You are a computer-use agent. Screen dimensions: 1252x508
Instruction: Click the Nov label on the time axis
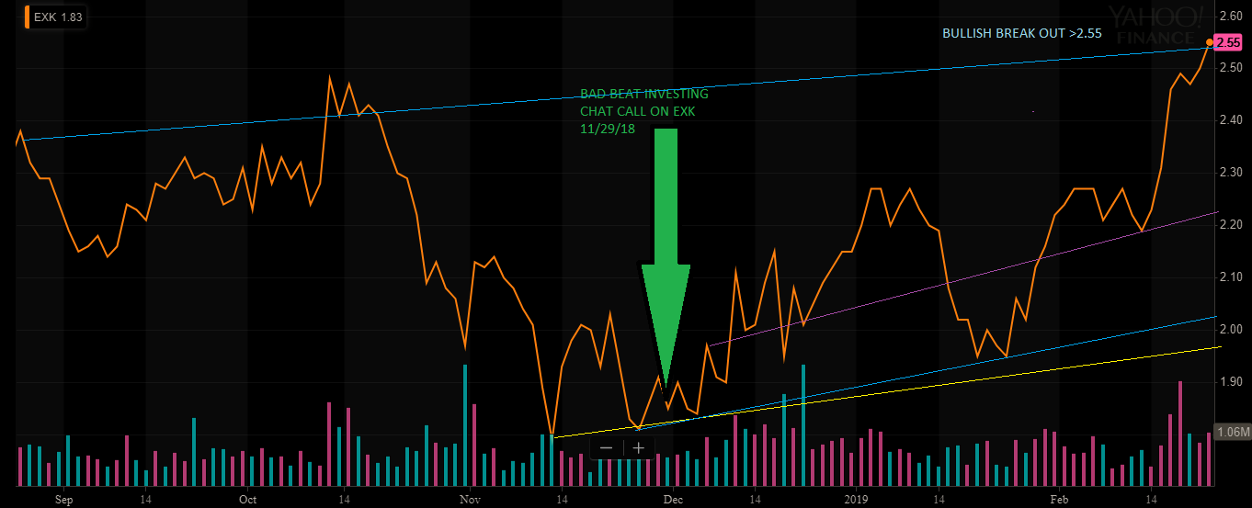pyautogui.click(x=470, y=500)
